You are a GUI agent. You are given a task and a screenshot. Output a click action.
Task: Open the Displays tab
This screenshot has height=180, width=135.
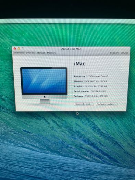point(30,53)
